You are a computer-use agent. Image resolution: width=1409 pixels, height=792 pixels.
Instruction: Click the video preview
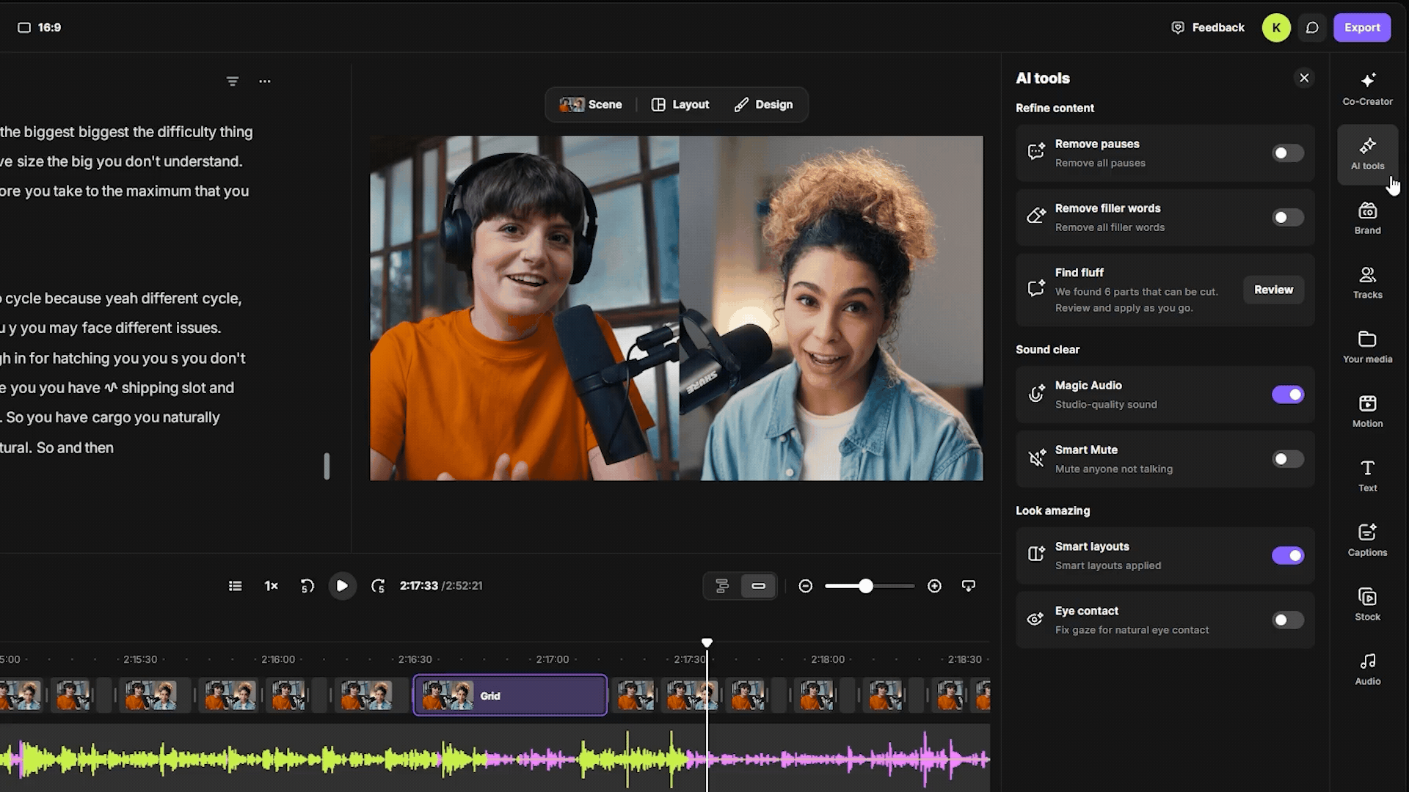click(676, 308)
